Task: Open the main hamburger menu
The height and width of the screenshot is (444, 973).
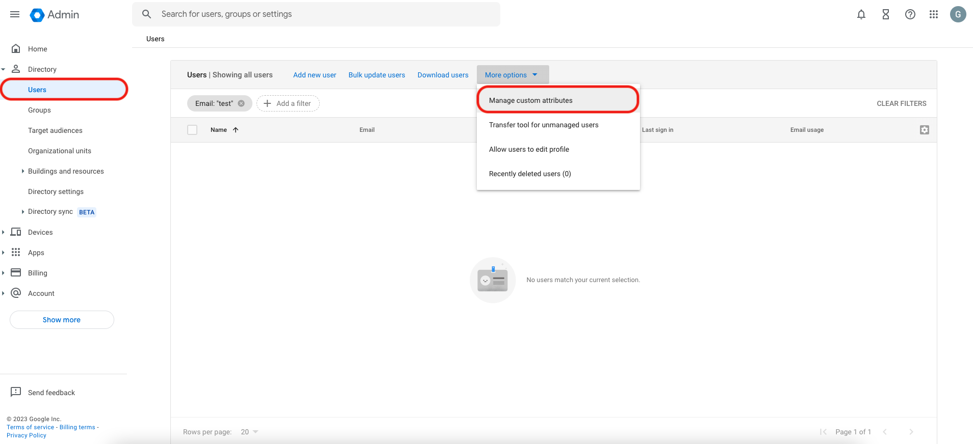Action: 15,14
